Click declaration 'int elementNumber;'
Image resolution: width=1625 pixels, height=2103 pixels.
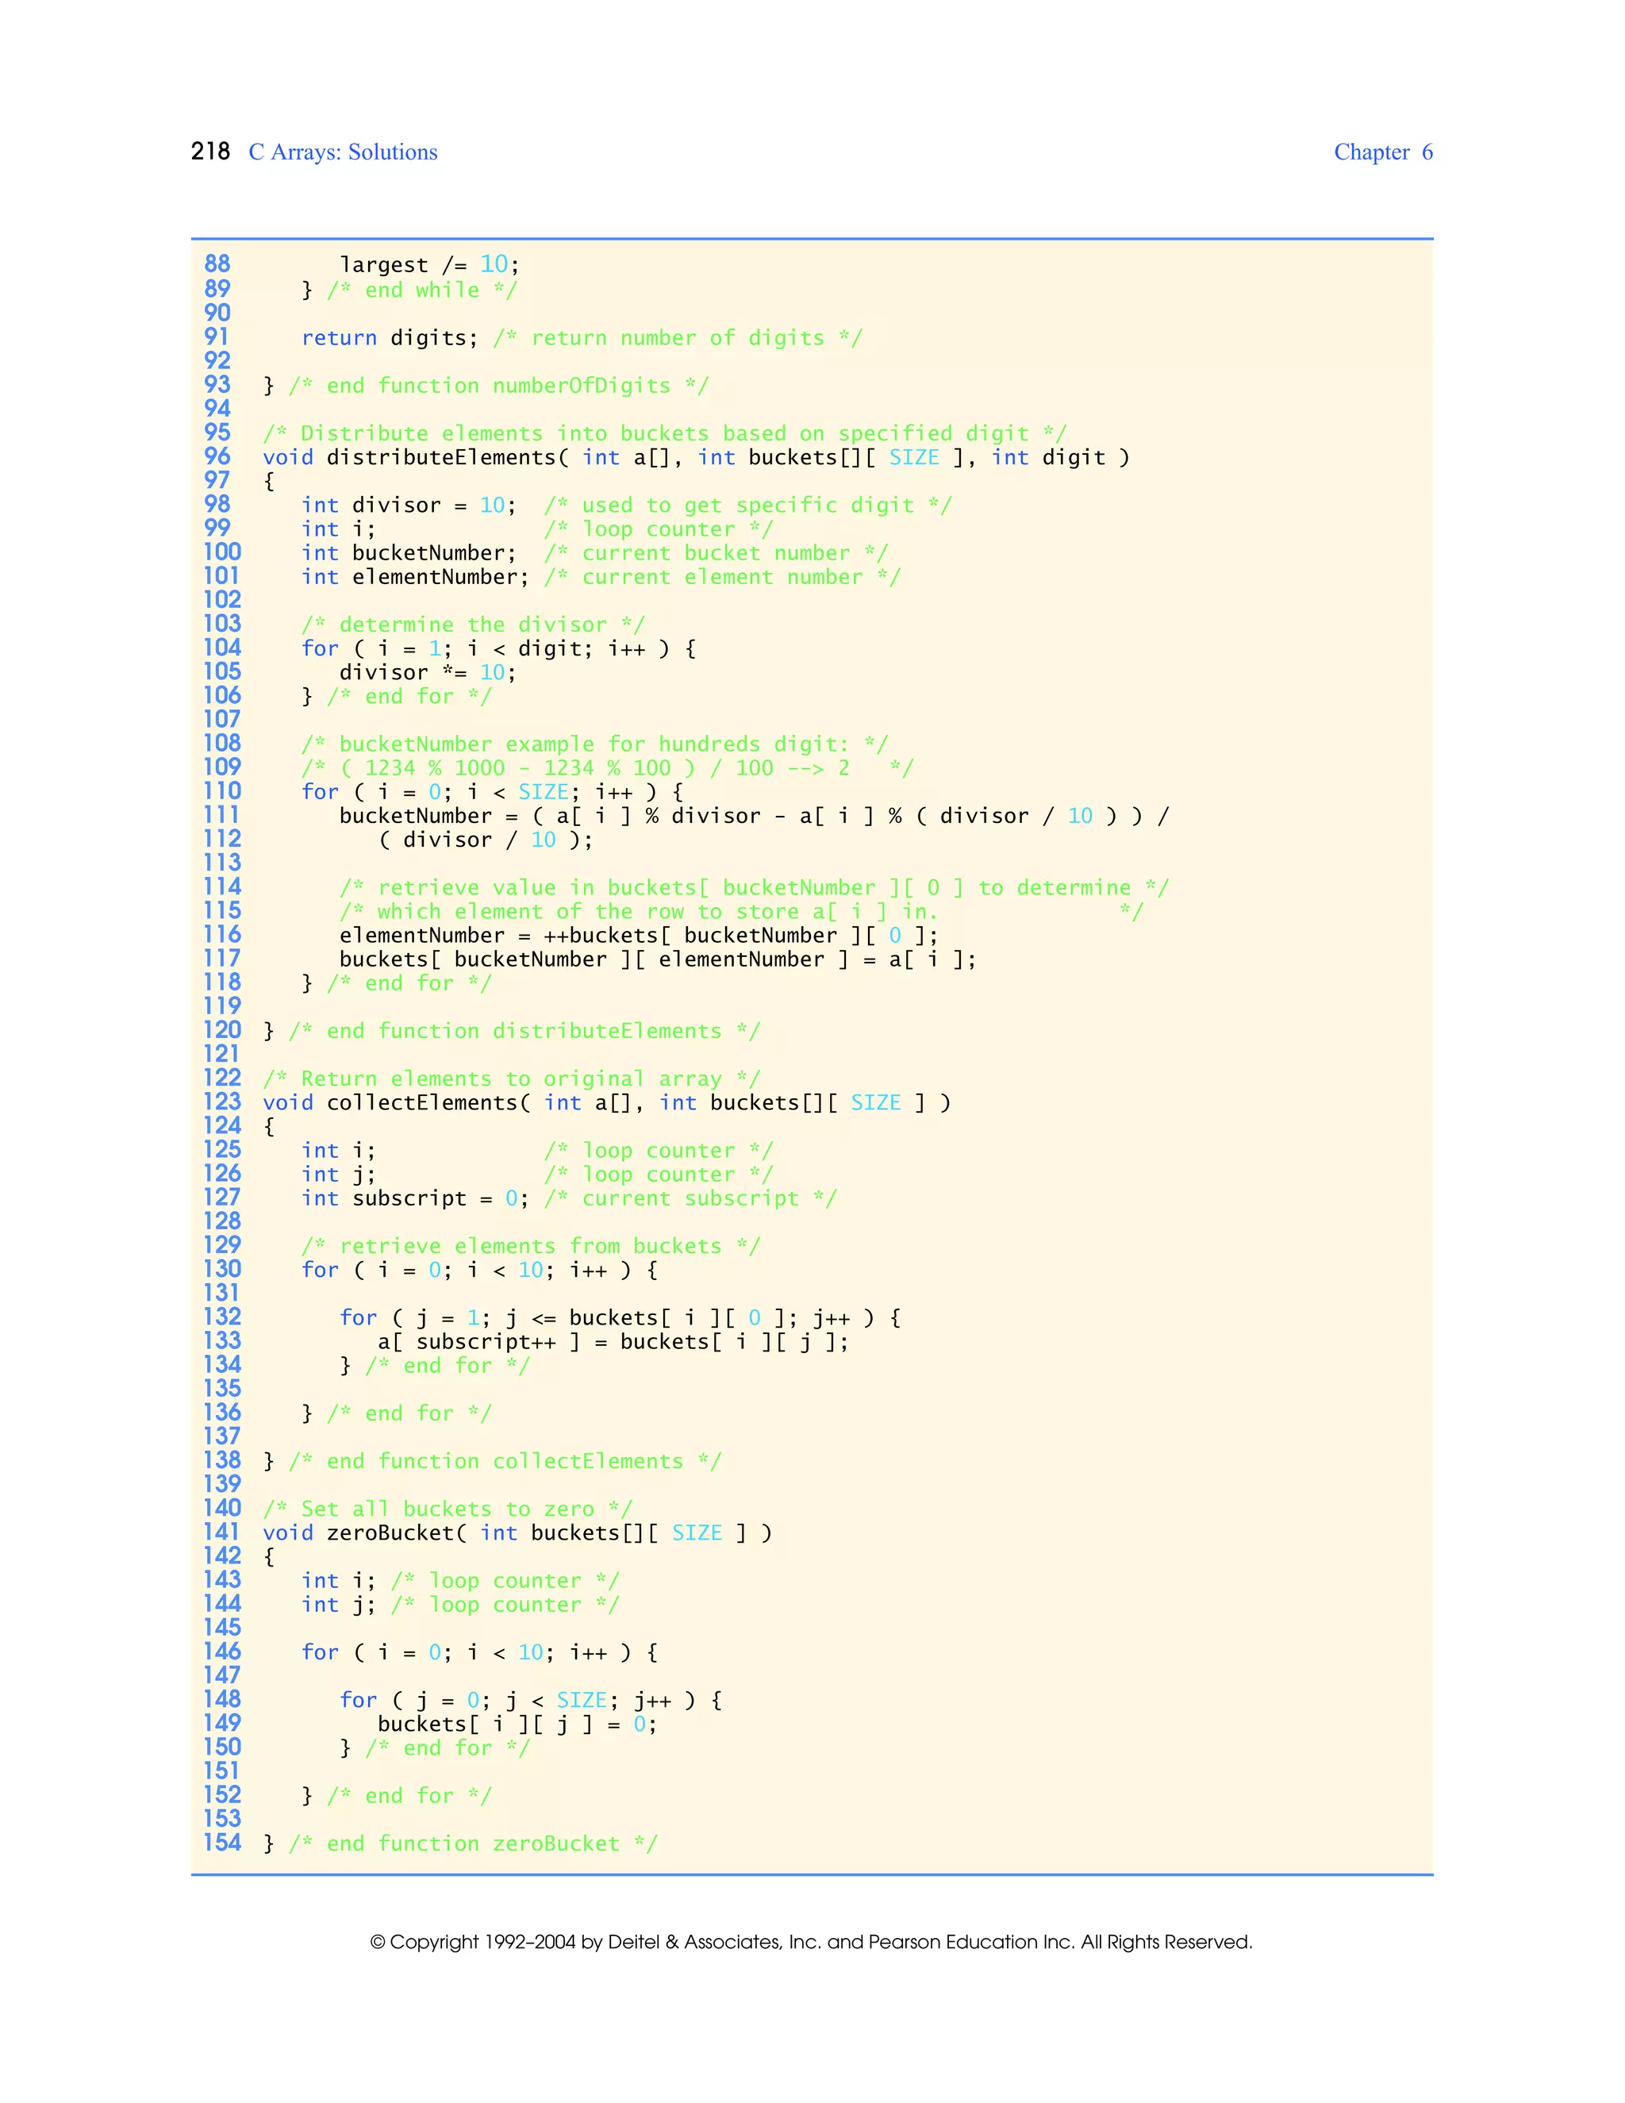(415, 577)
